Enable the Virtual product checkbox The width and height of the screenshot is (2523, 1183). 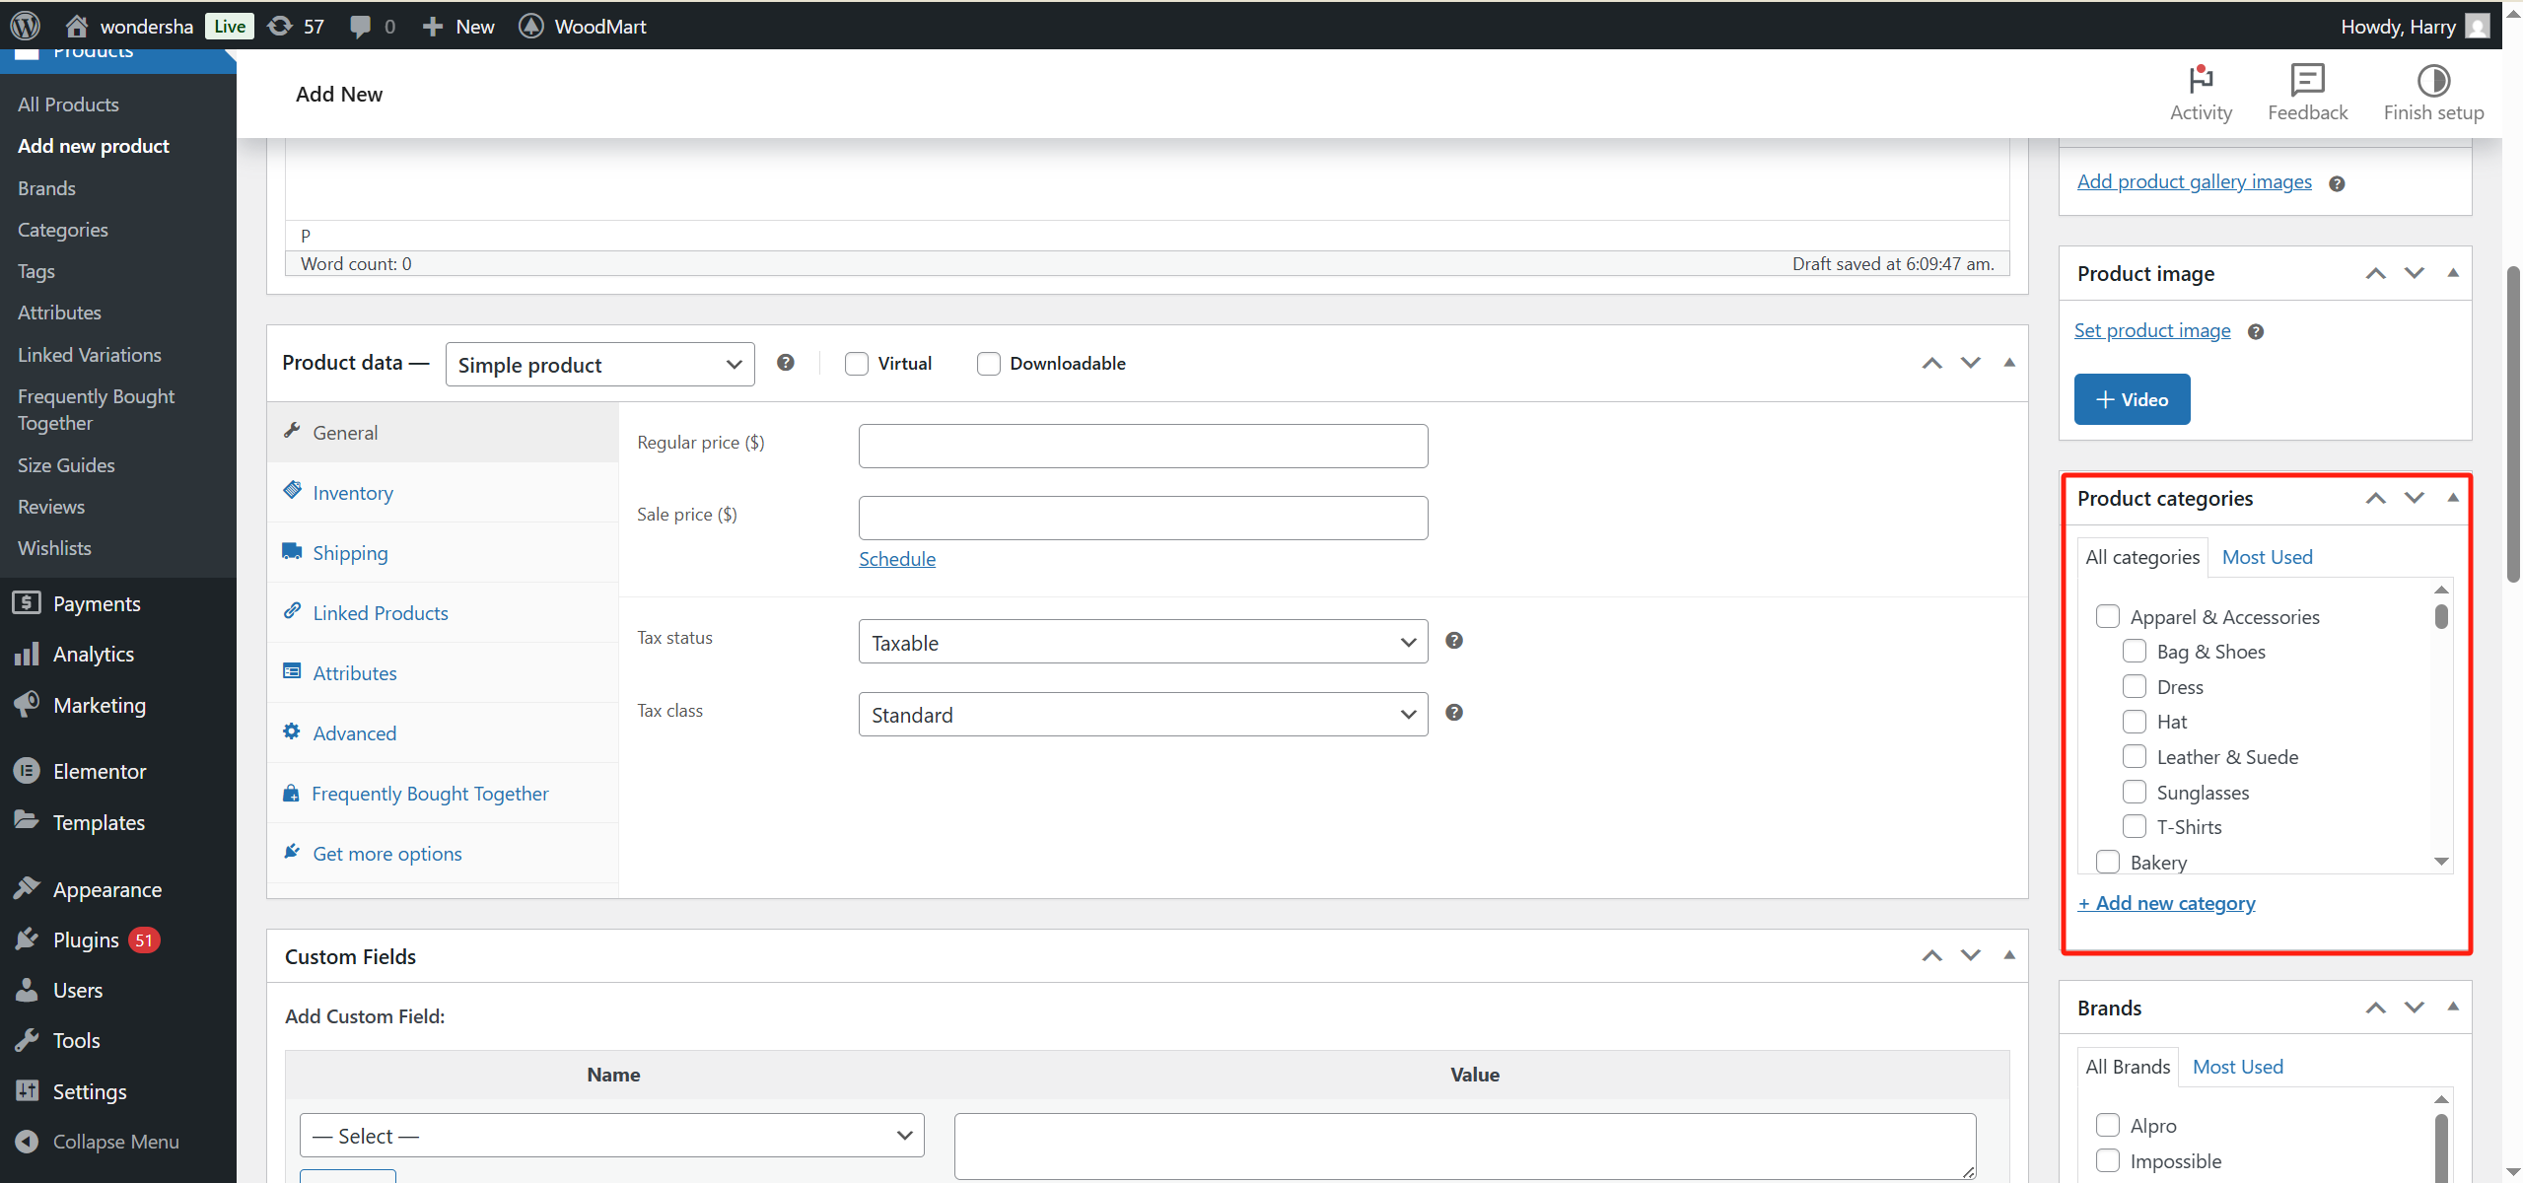pyautogui.click(x=856, y=363)
